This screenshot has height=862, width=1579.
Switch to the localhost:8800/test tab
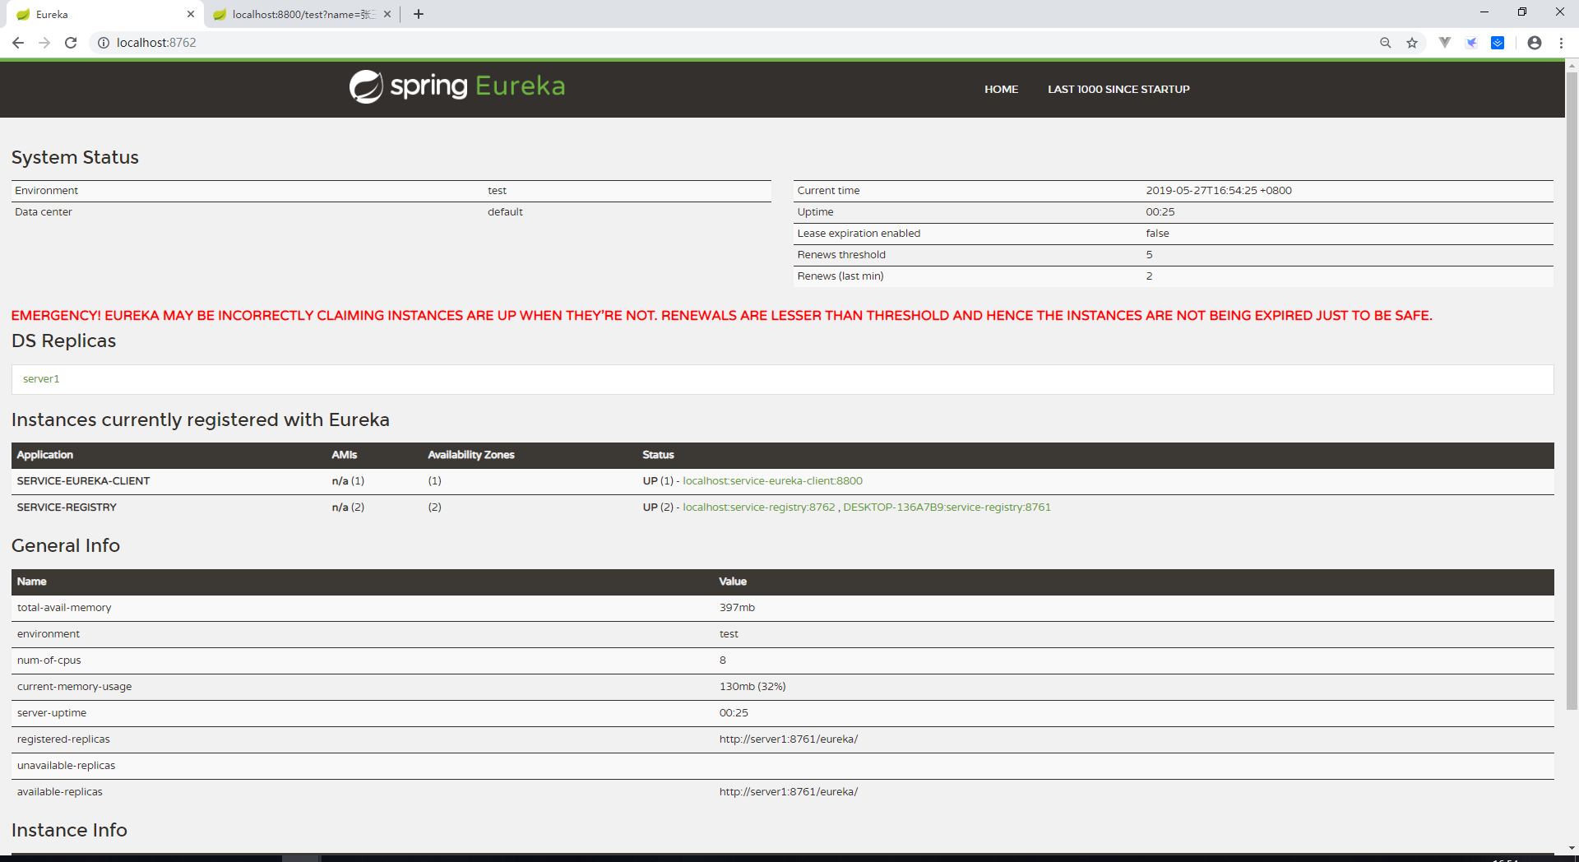click(x=301, y=14)
